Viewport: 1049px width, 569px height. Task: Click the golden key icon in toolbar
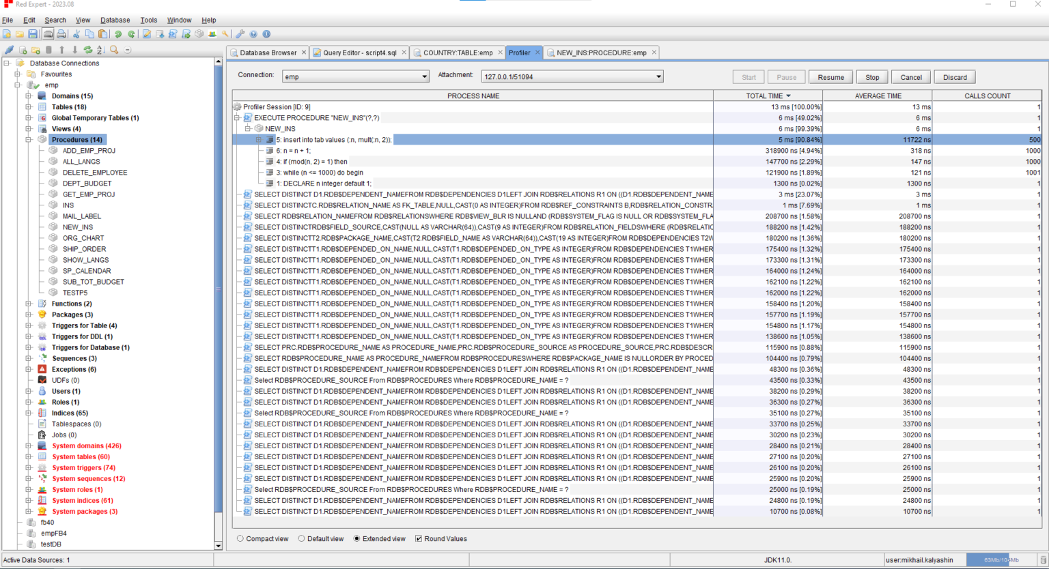click(225, 34)
